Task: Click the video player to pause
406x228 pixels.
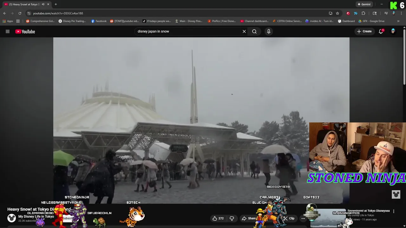Action: [201, 120]
